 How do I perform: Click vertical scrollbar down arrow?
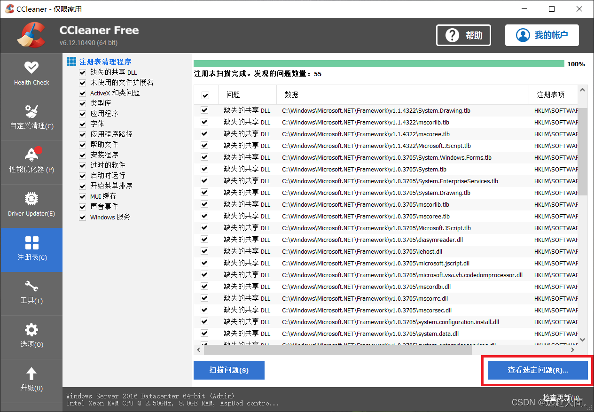point(583,340)
